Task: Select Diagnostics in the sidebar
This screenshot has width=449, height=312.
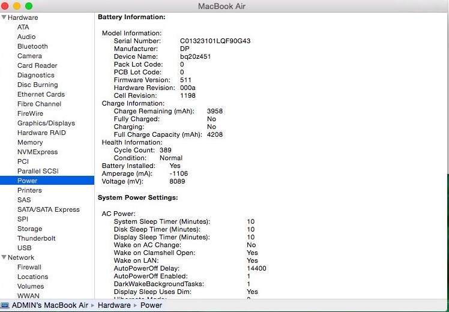Action: pyautogui.click(x=36, y=75)
